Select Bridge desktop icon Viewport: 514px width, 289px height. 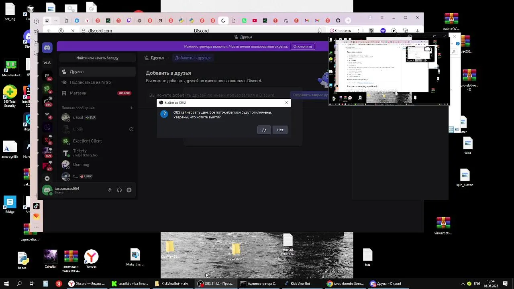pyautogui.click(x=10, y=205)
